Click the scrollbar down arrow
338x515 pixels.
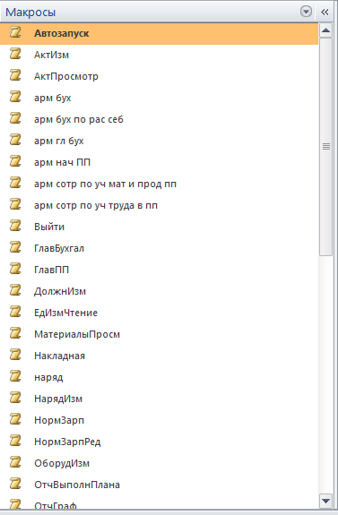(325, 501)
